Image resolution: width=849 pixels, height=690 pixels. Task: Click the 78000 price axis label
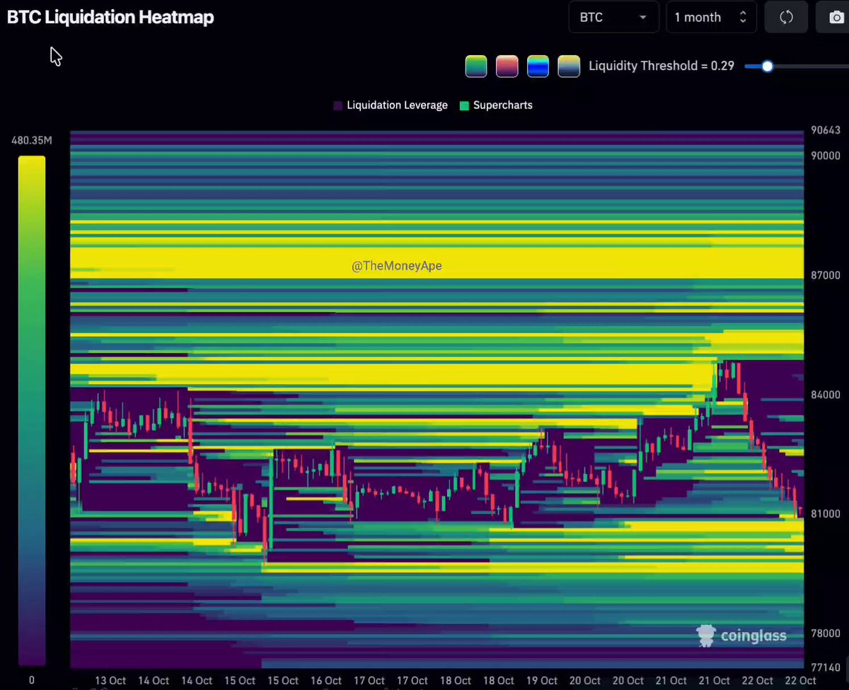825,634
